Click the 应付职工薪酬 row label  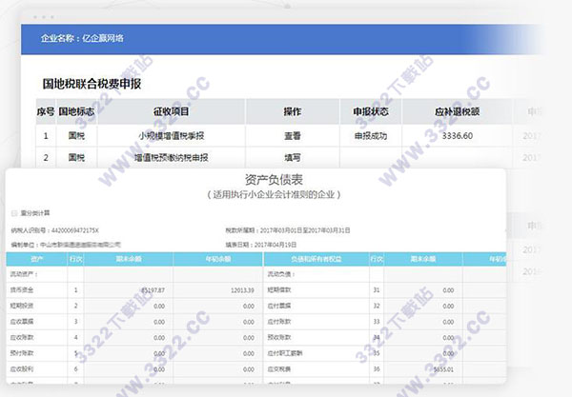[x=285, y=353]
